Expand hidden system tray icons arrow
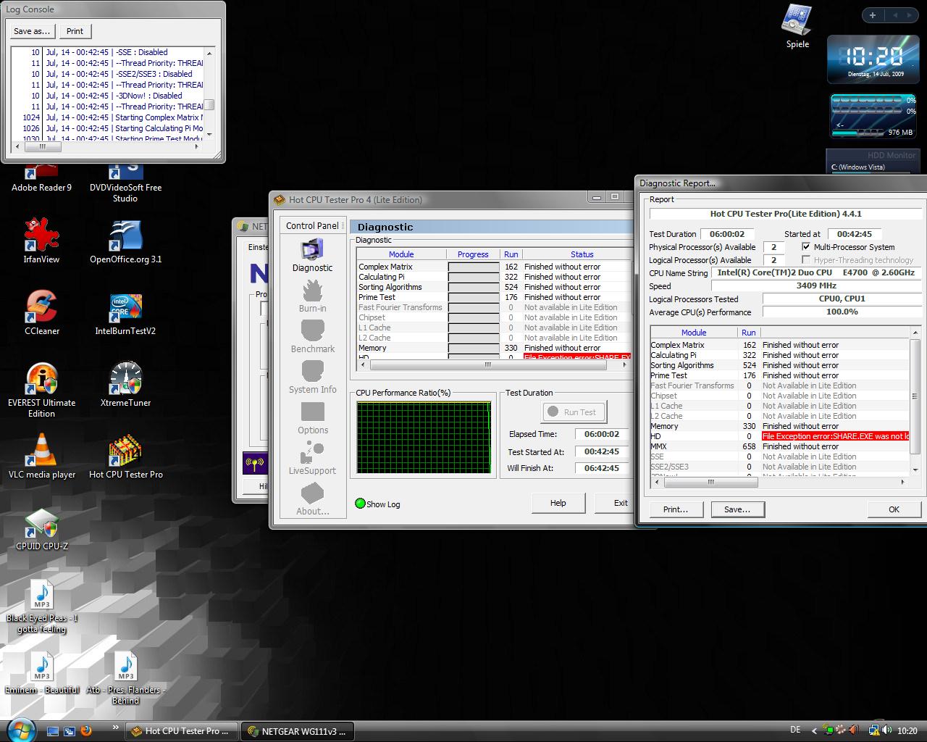Image resolution: width=927 pixels, height=742 pixels. coord(814,730)
